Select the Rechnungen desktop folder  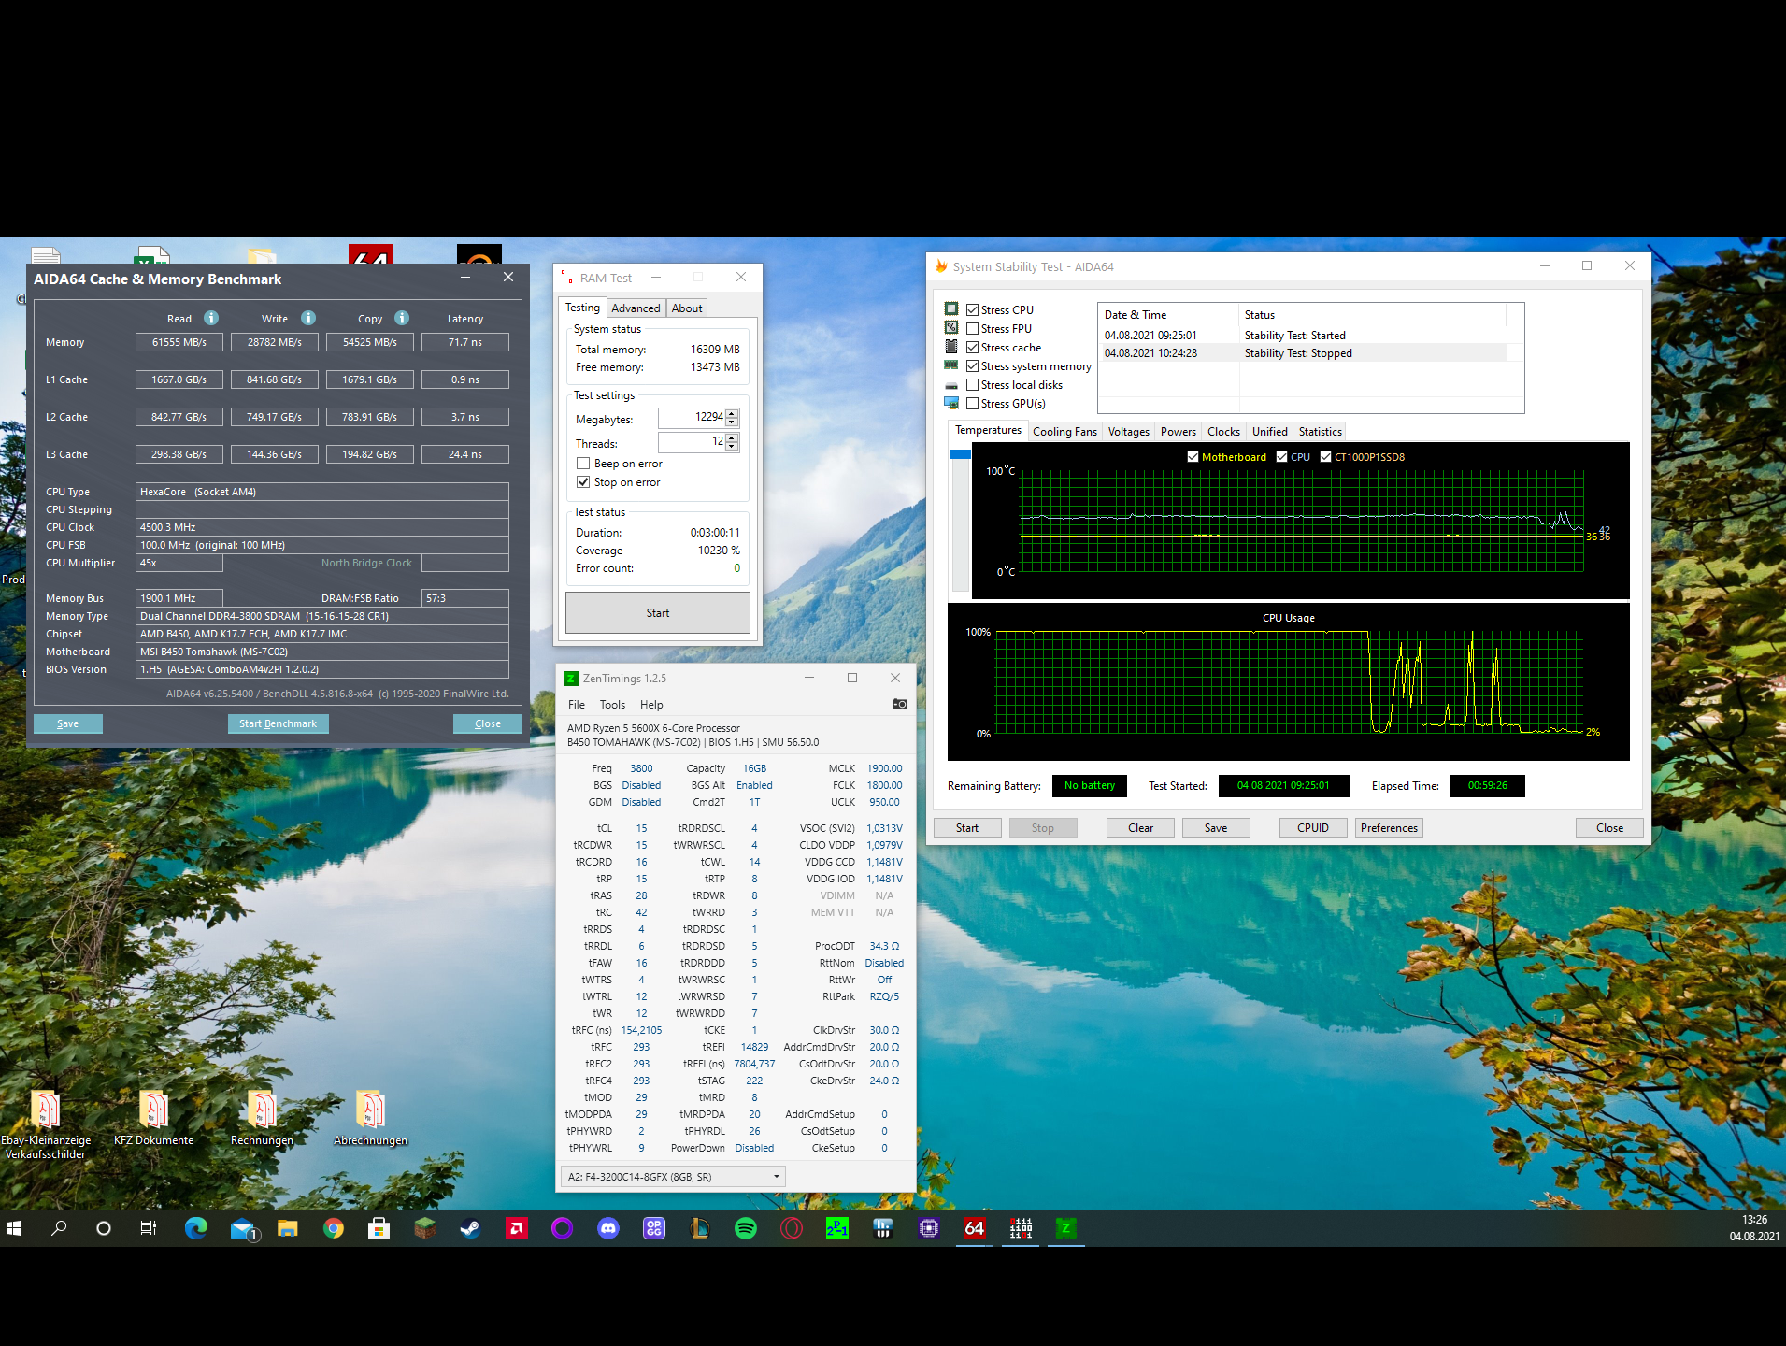262,1119
